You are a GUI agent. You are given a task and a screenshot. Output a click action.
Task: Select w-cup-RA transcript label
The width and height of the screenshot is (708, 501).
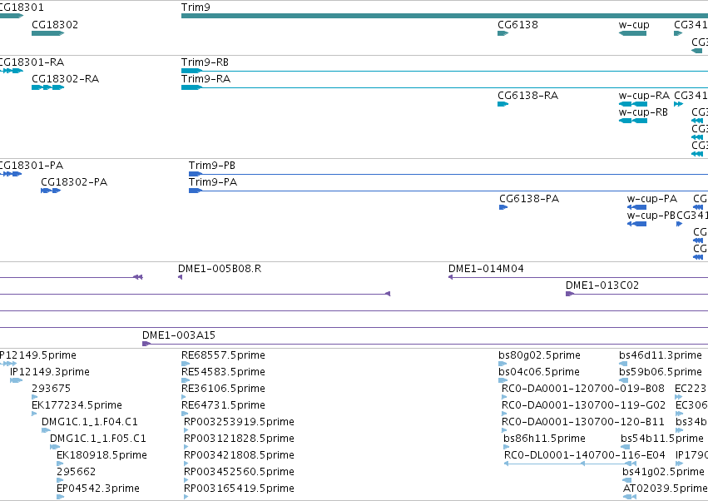644,96
